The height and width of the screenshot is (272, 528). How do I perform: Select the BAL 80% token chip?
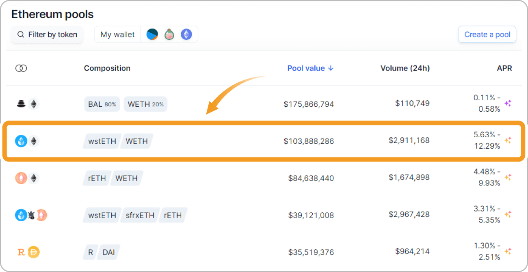click(102, 104)
